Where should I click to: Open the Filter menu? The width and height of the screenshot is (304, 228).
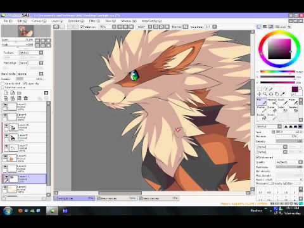pos(94,21)
